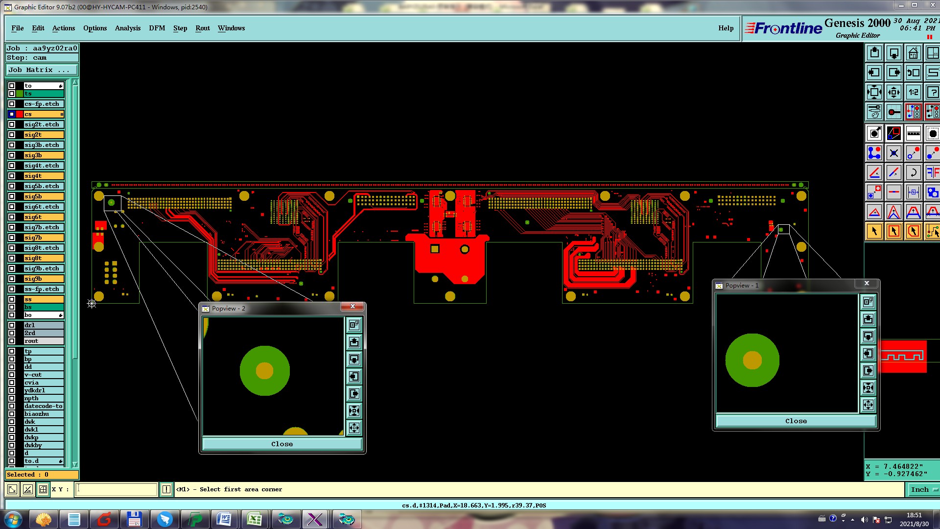Select the yellow arrow pointer tool

[x=874, y=231]
